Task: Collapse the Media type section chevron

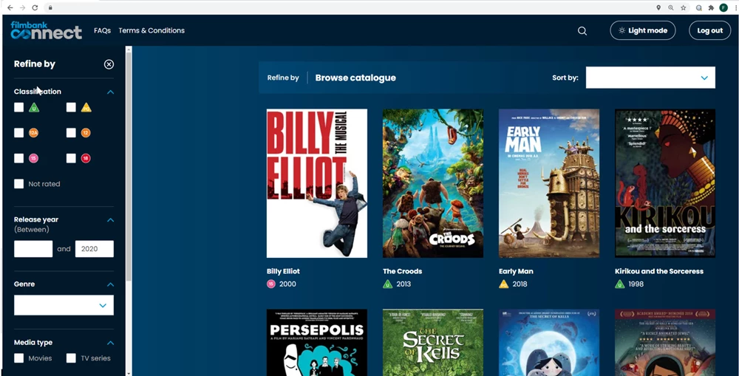Action: click(110, 343)
